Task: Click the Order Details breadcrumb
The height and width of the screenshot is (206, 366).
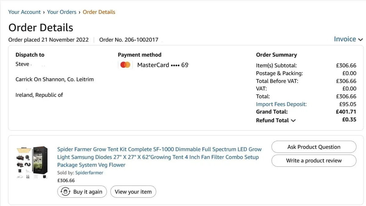Action: pos(99,12)
